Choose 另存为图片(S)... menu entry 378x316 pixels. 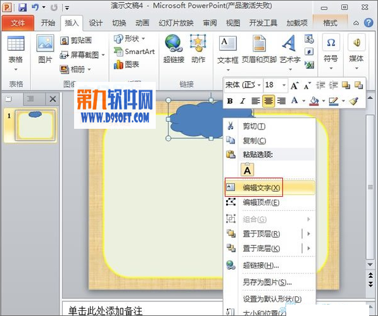[x=270, y=282]
